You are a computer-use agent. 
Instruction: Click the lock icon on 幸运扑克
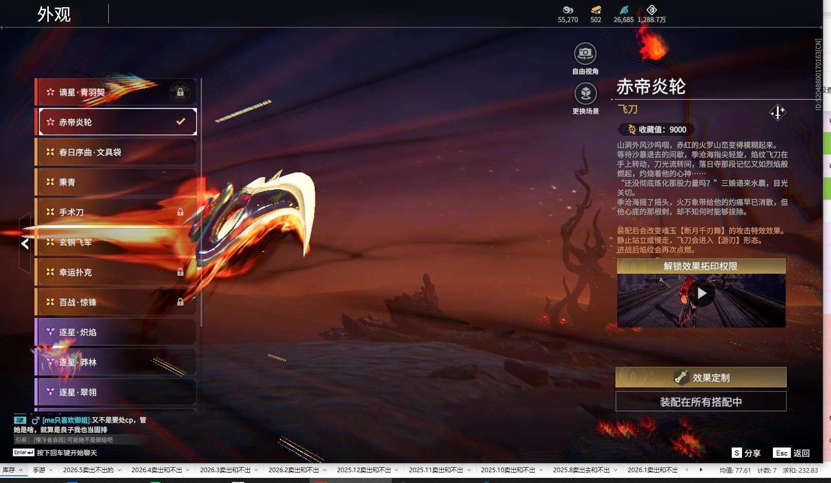pos(180,272)
